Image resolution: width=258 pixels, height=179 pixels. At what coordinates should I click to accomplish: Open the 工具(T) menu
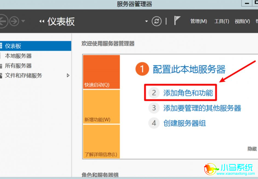(222, 21)
